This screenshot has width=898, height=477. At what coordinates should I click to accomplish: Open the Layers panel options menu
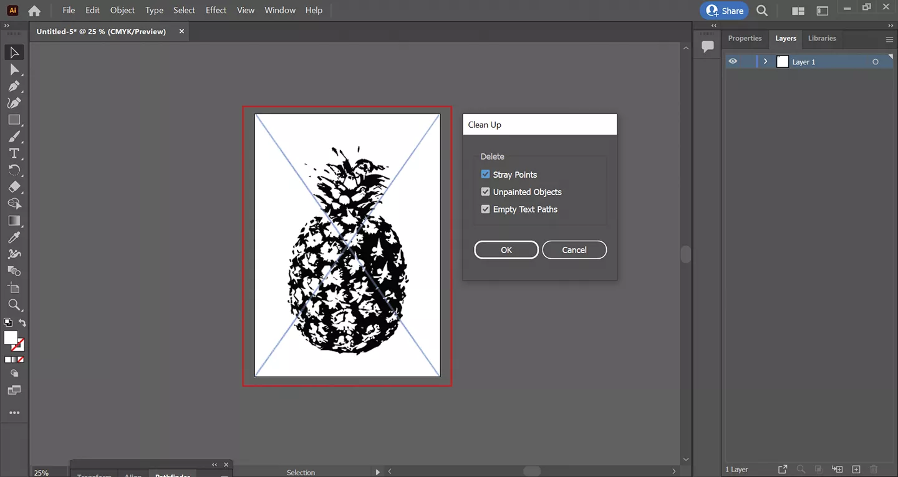(889, 39)
